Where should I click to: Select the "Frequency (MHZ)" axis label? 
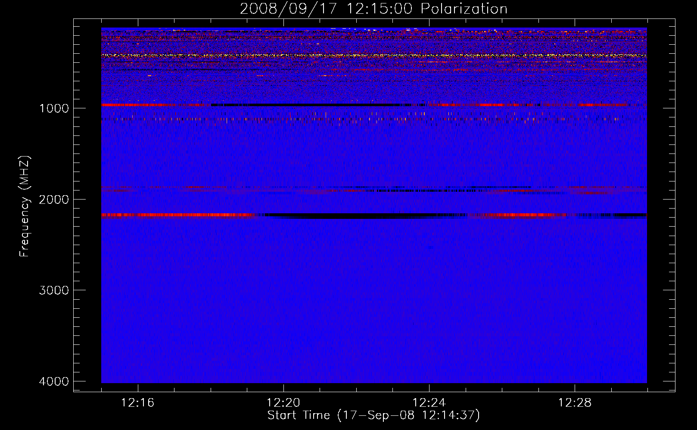pos(25,206)
